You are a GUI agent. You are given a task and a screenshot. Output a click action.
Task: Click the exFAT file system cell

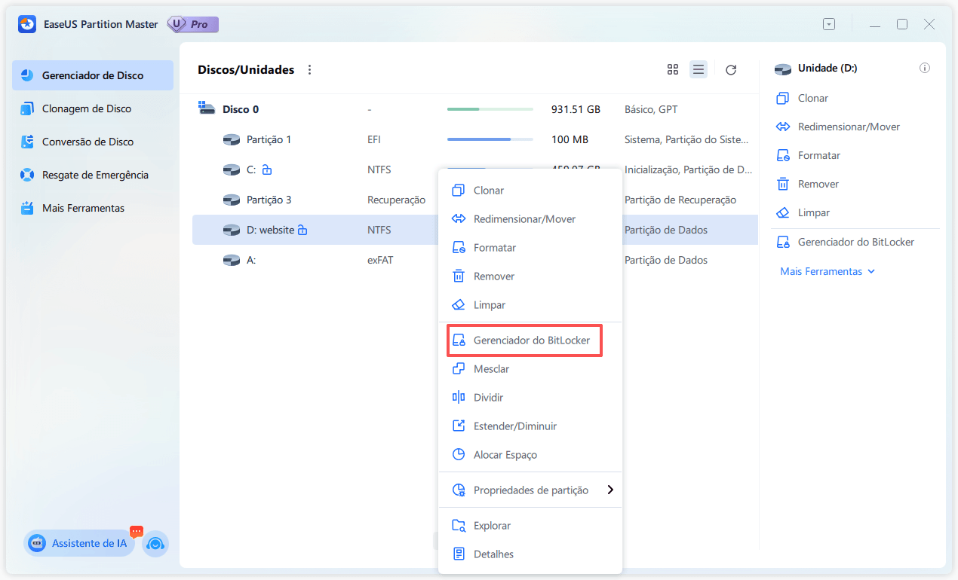380,260
